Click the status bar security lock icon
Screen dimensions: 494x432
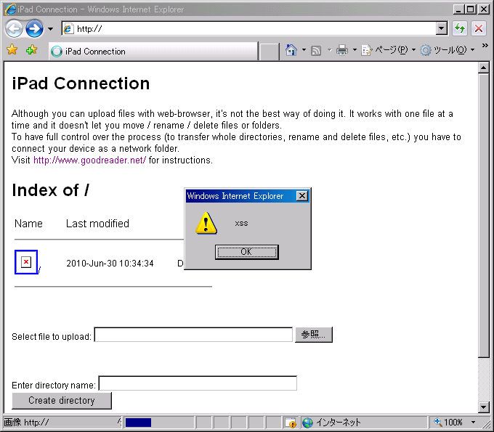point(290,423)
